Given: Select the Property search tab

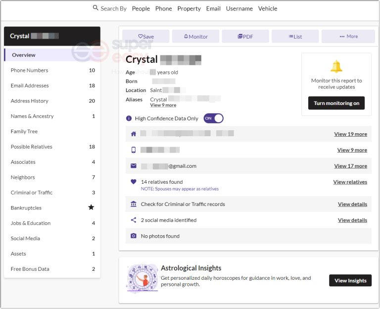Looking at the screenshot, I should pos(189,8).
